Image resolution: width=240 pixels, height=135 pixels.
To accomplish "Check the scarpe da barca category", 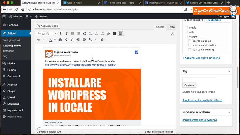I will [x=190, y=41].
